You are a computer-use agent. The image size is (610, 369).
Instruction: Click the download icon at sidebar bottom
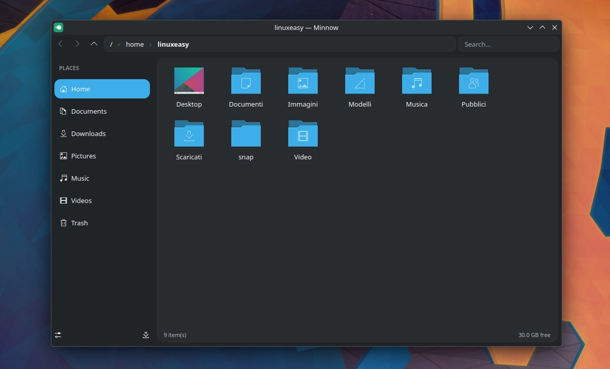pos(146,335)
